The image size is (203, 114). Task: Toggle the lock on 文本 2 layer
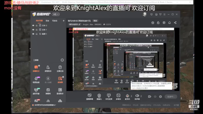click(37, 26)
